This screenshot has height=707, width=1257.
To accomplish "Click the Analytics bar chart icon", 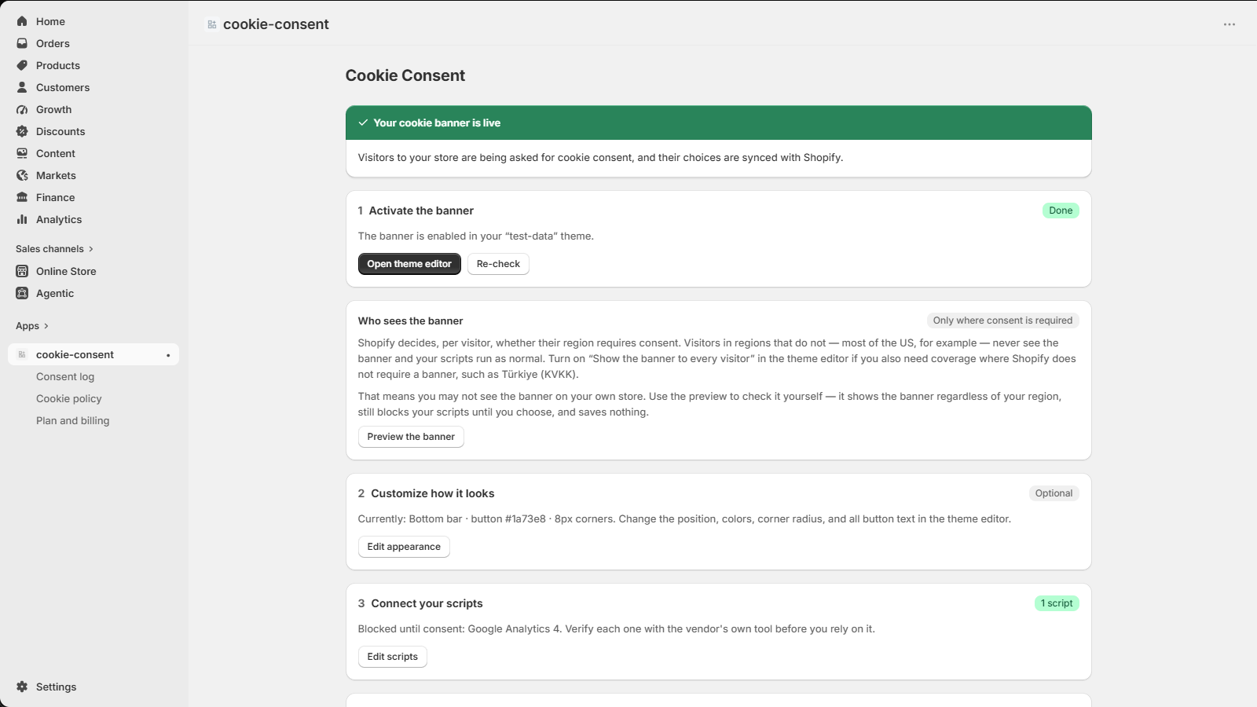I will click(x=22, y=219).
